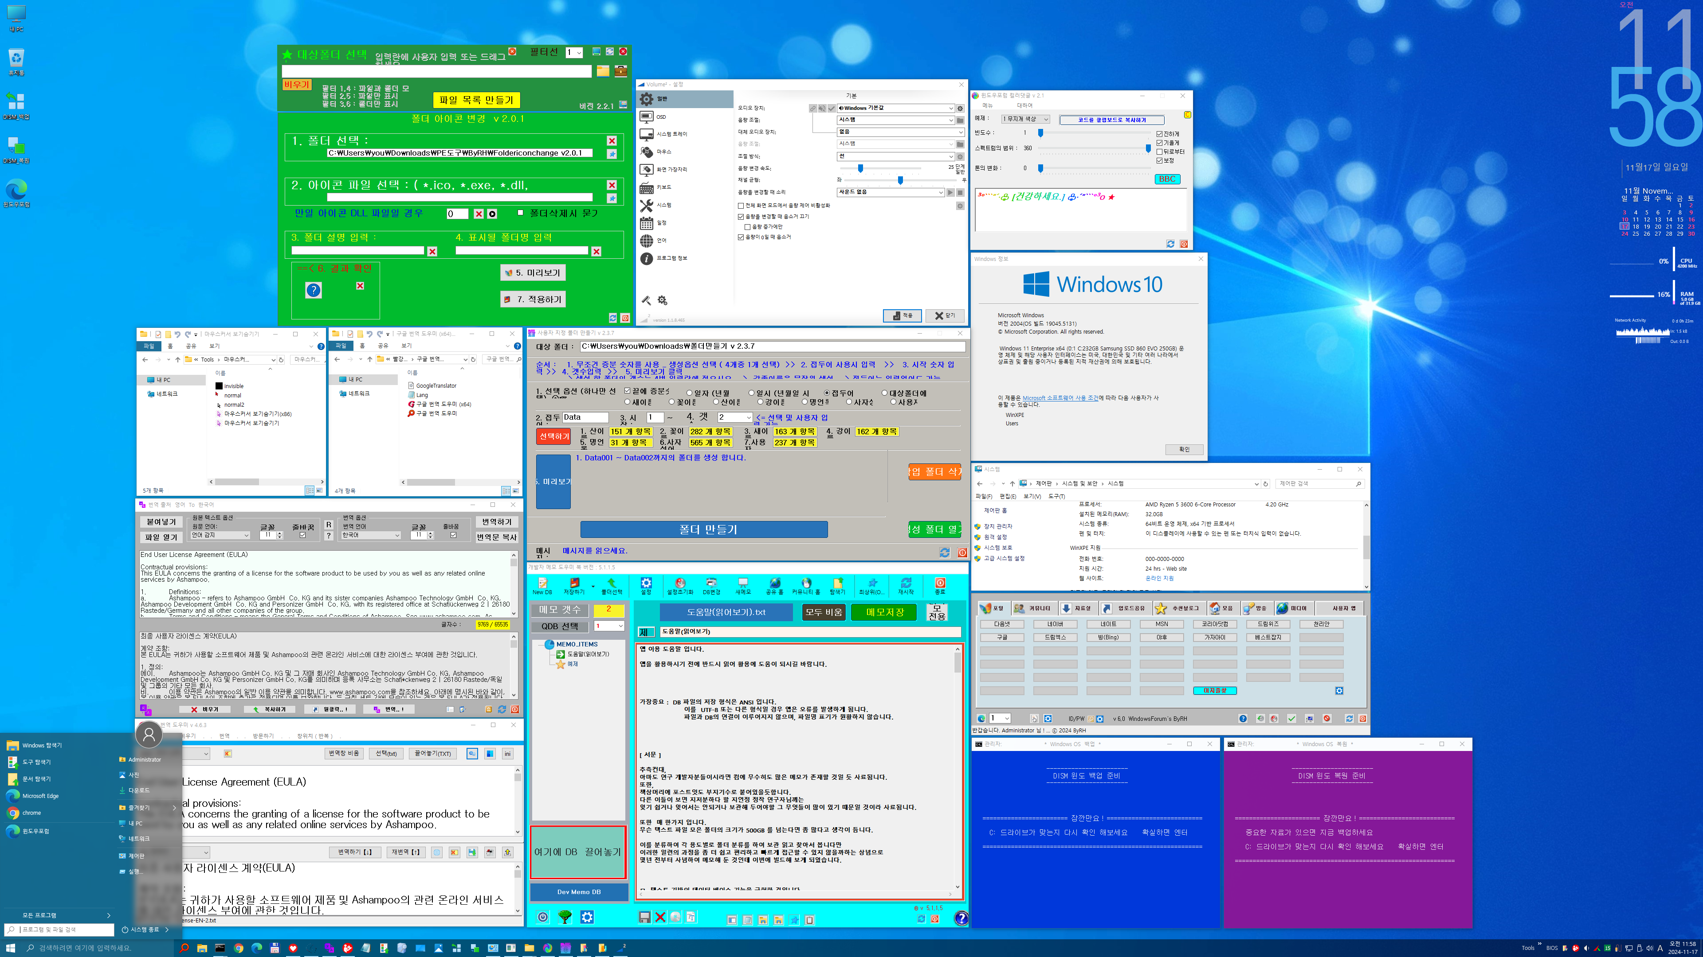The image size is (1703, 957).
Task: Click the gear icon next to the audio device dropdown
Action: coord(960,108)
